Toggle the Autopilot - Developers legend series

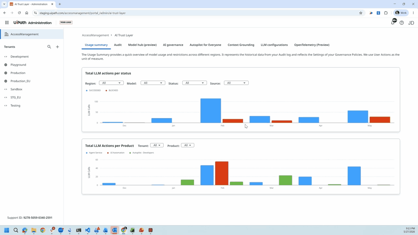142,153
